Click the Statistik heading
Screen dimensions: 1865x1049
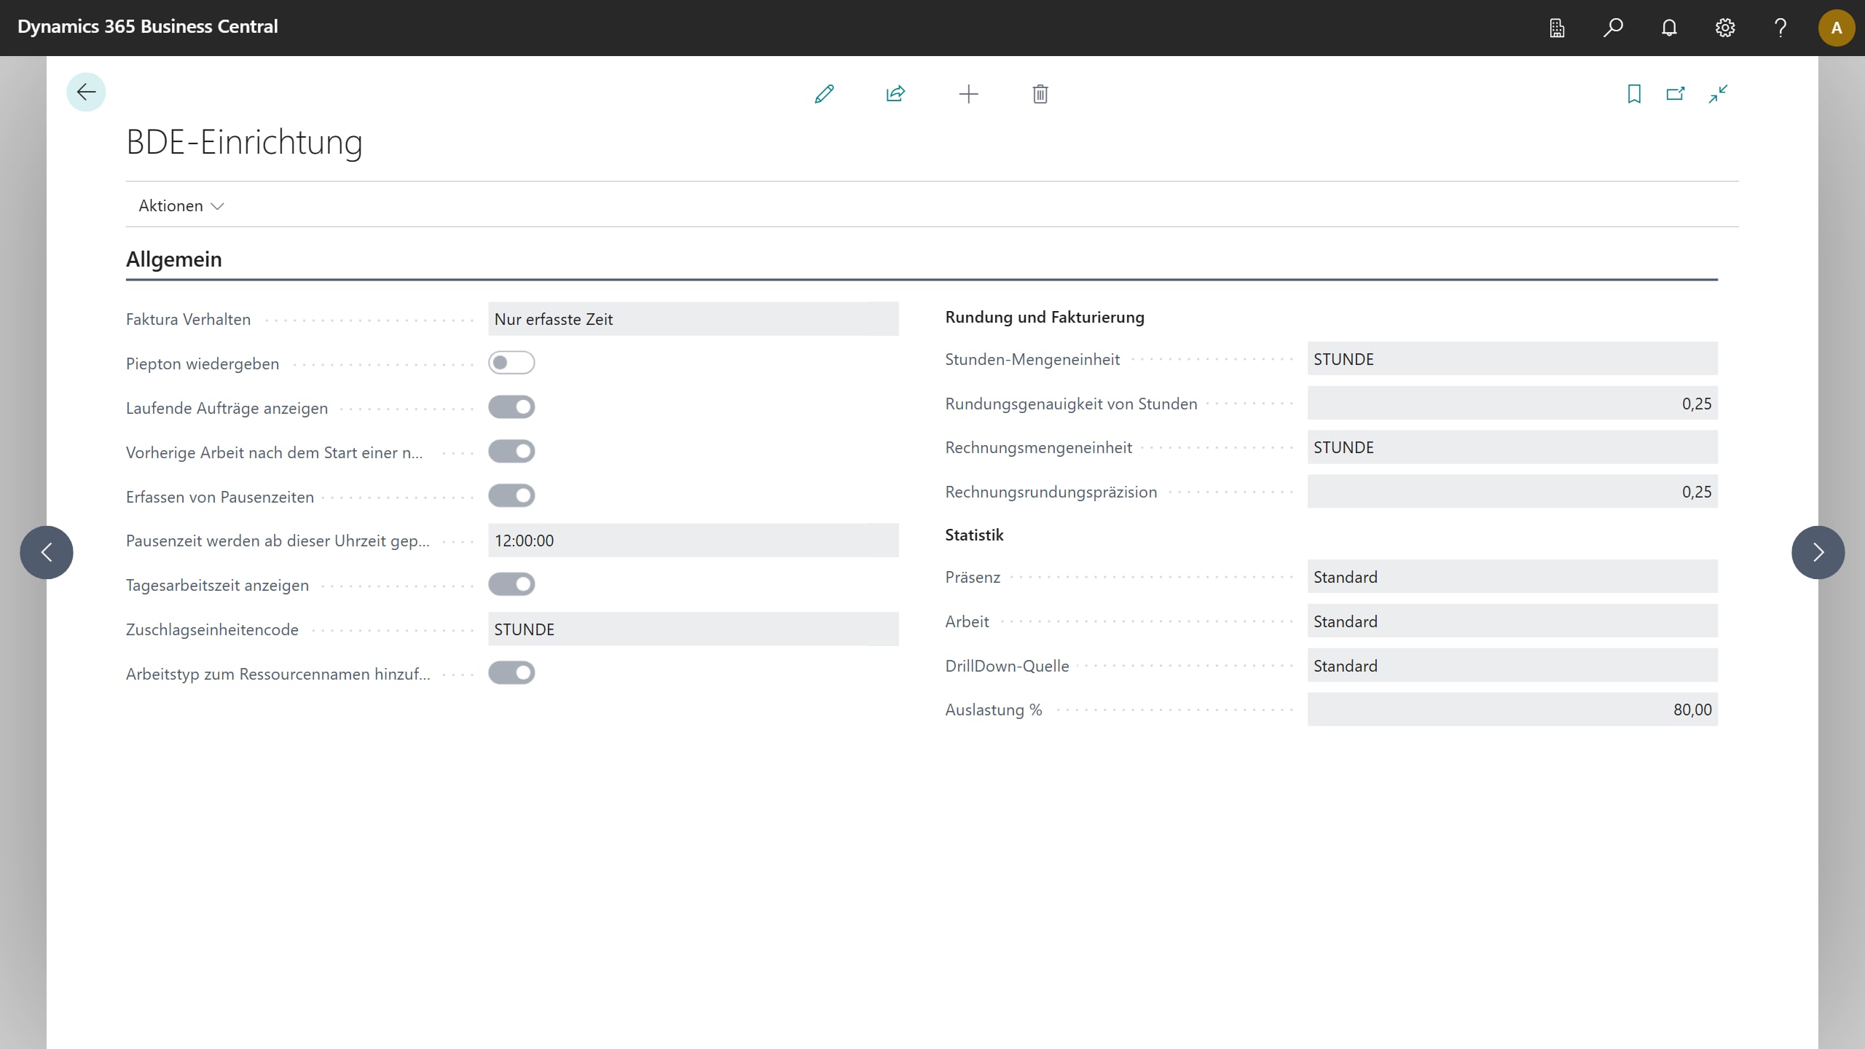[x=974, y=535]
